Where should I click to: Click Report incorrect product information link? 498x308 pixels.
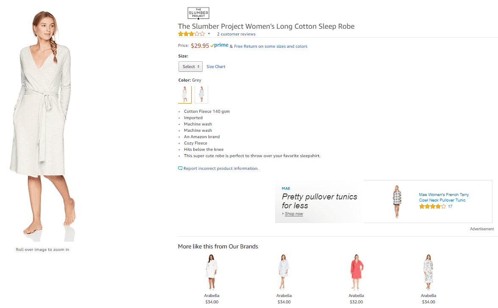tap(221, 169)
